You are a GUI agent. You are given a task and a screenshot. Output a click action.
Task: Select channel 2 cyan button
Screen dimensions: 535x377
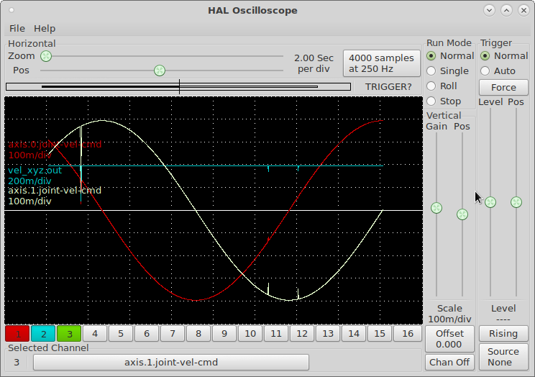click(43, 334)
